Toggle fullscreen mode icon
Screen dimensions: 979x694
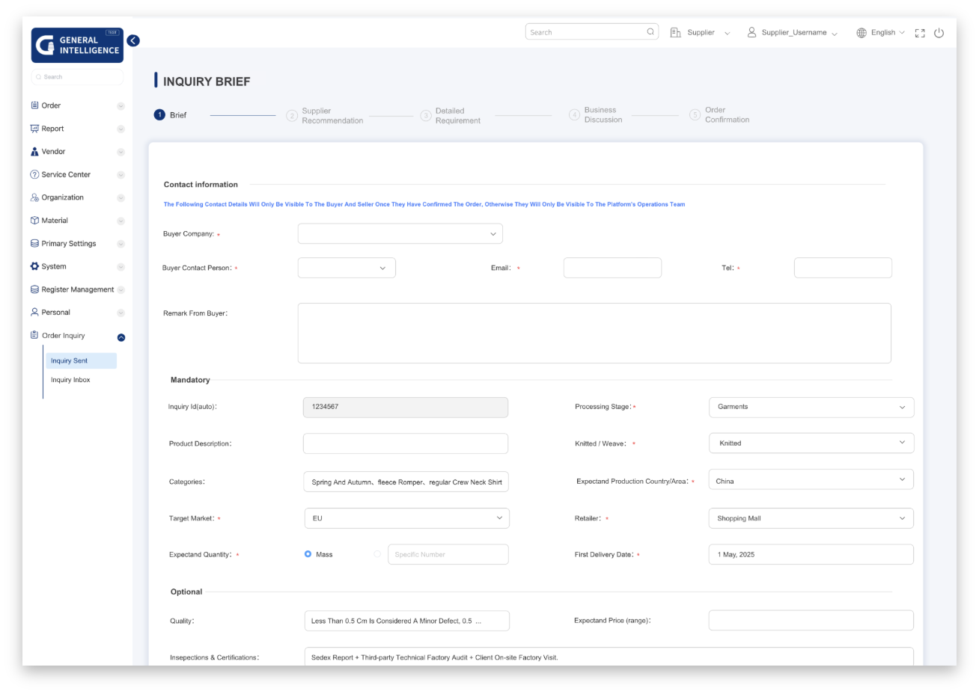coord(920,33)
